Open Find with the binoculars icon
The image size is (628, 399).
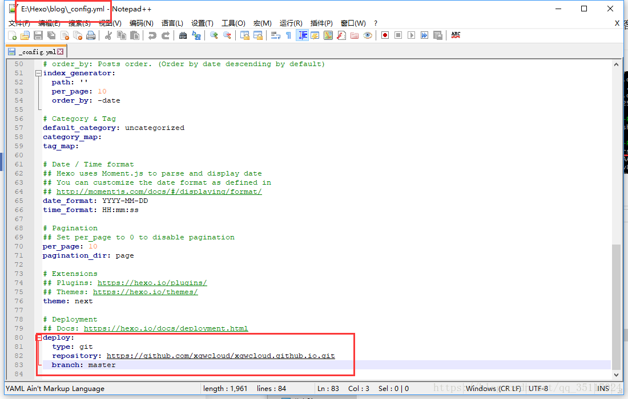(183, 35)
